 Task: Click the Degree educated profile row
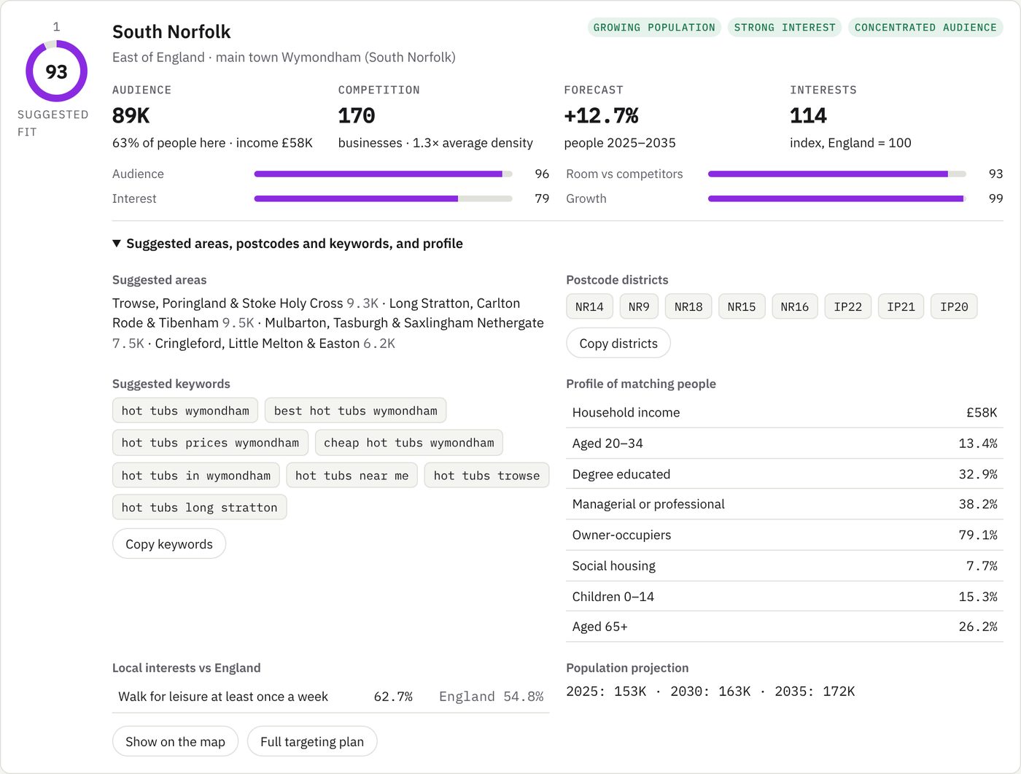(785, 474)
